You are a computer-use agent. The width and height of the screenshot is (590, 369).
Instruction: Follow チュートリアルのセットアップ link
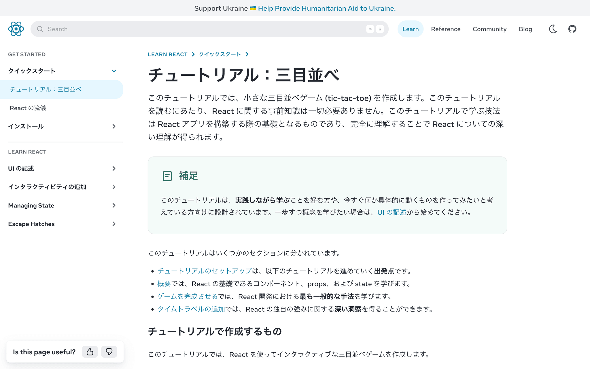(205, 271)
